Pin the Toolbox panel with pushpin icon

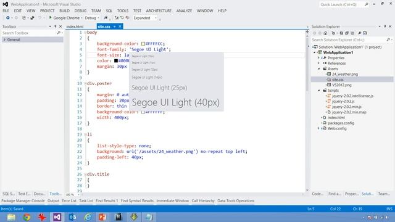point(56,27)
